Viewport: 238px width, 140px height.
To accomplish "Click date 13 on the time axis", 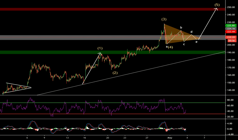I will 67,138.
